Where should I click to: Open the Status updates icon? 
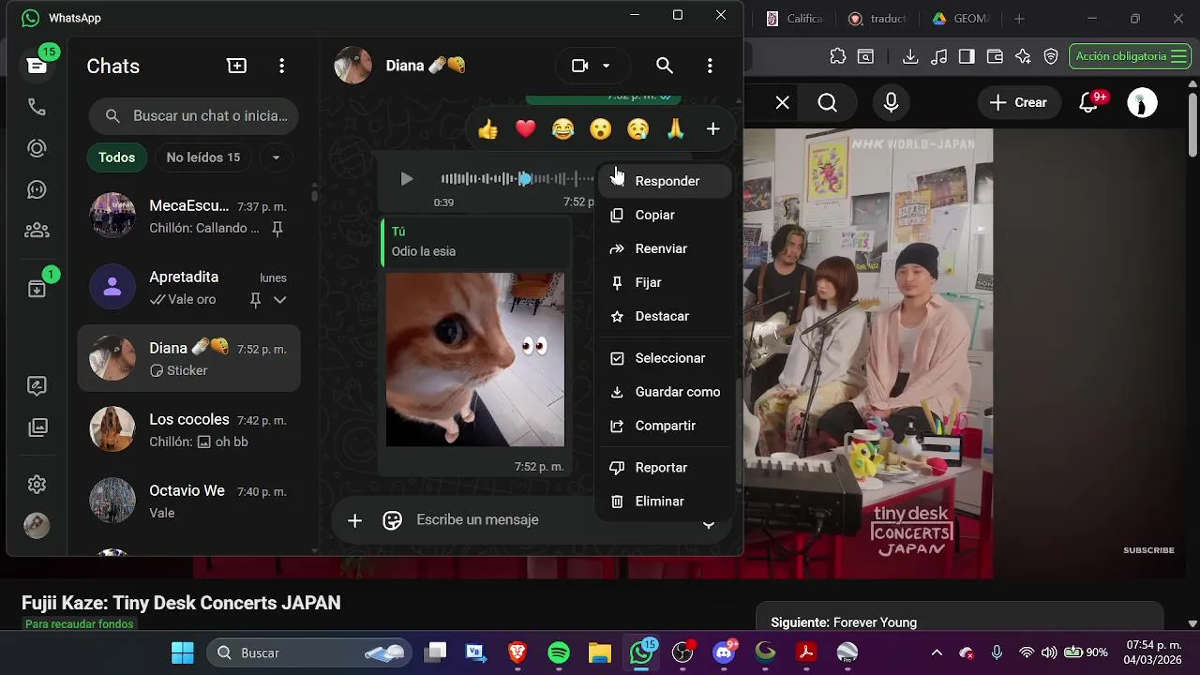pyautogui.click(x=37, y=148)
